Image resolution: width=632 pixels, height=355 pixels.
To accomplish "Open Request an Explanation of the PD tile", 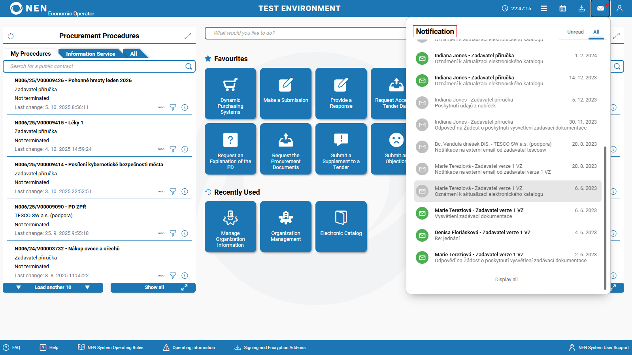I will tap(230, 149).
